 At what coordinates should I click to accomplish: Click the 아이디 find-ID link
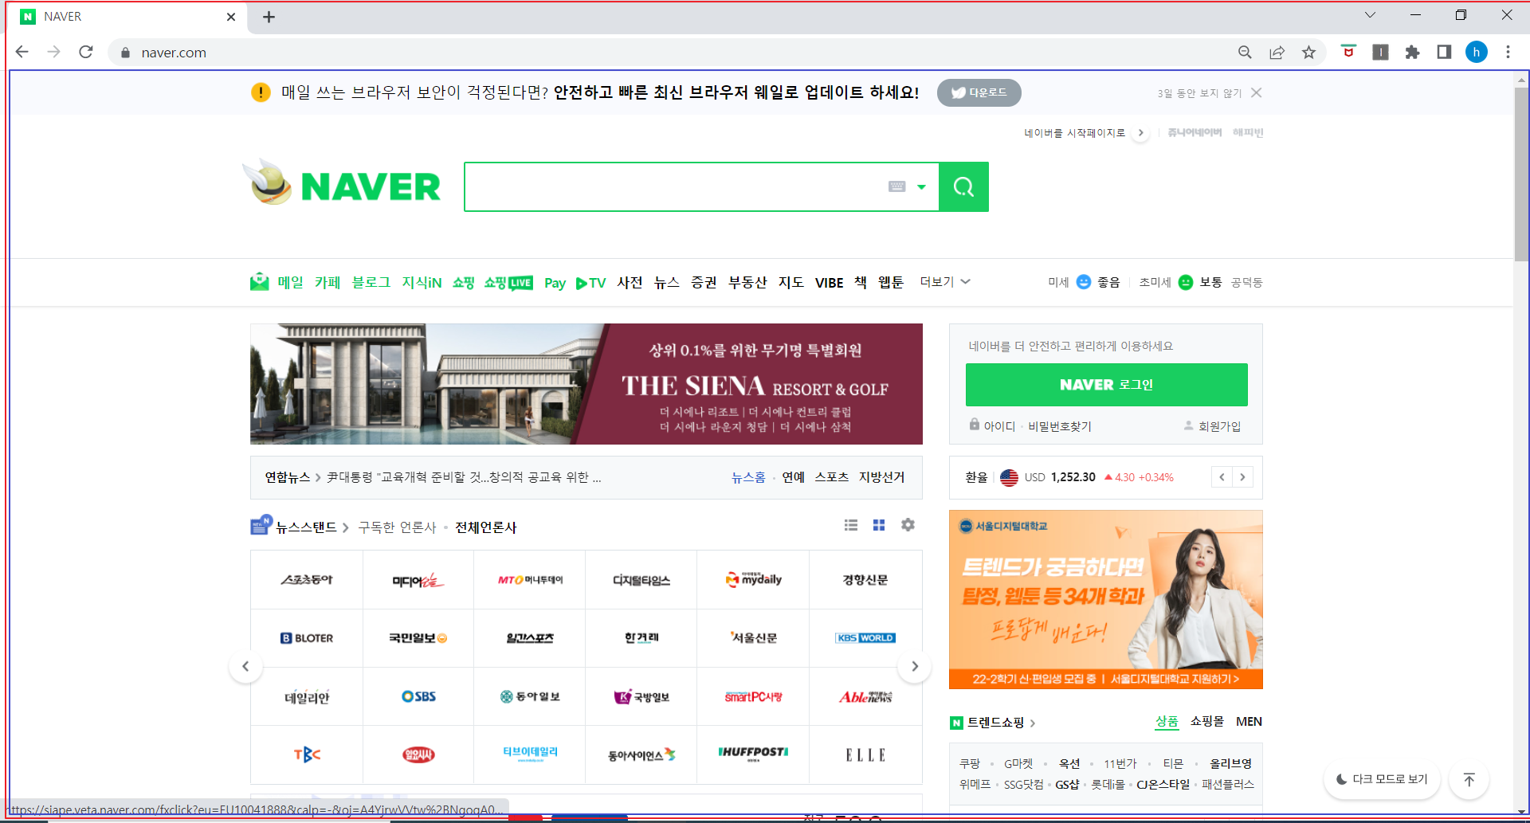[999, 426]
